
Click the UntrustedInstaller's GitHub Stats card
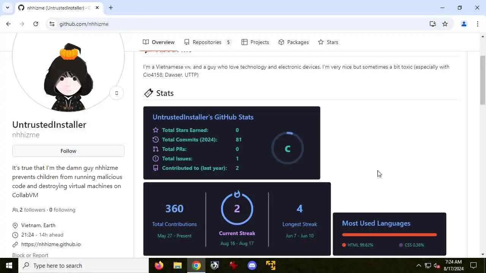[232, 143]
